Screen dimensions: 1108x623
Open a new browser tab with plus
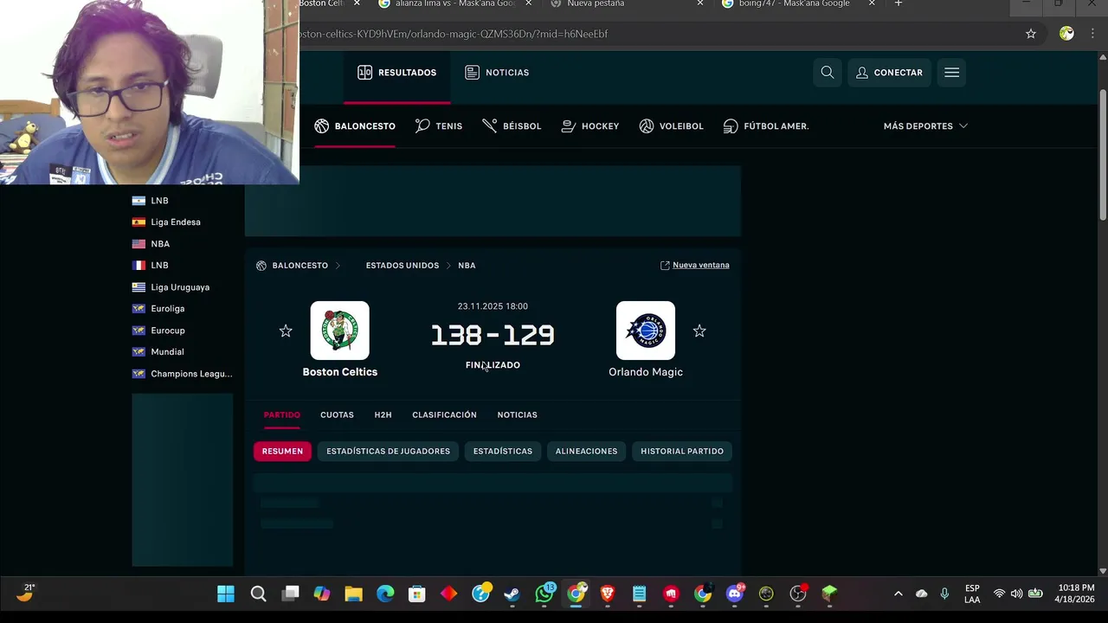[899, 4]
